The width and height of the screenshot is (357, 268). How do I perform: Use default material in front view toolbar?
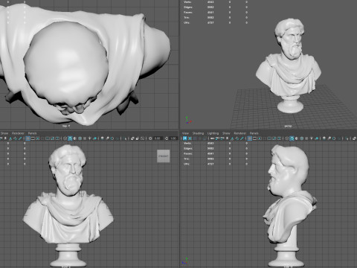[75, 138]
